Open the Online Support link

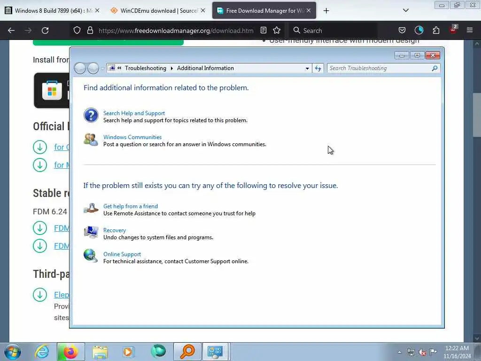tap(122, 254)
